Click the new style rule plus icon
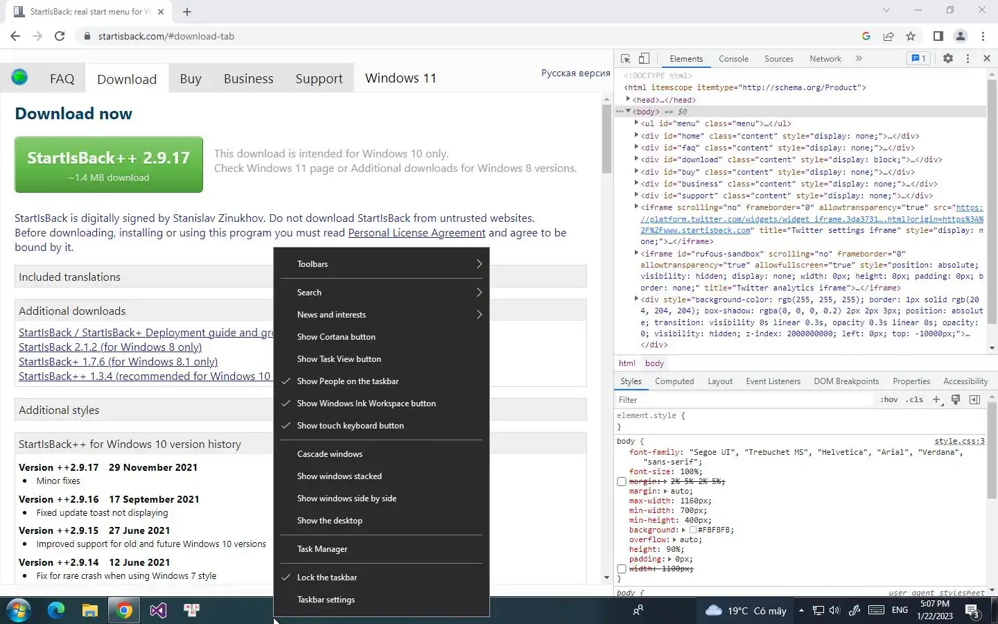 936,399
